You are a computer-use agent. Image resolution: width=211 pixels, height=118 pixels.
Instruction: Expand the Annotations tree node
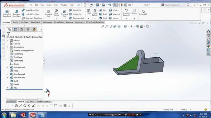tap(8, 47)
